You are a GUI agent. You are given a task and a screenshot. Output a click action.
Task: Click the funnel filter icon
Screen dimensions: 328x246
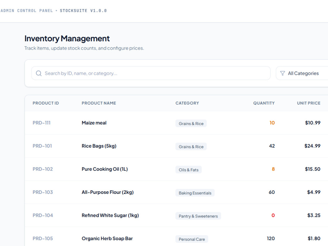pos(282,73)
